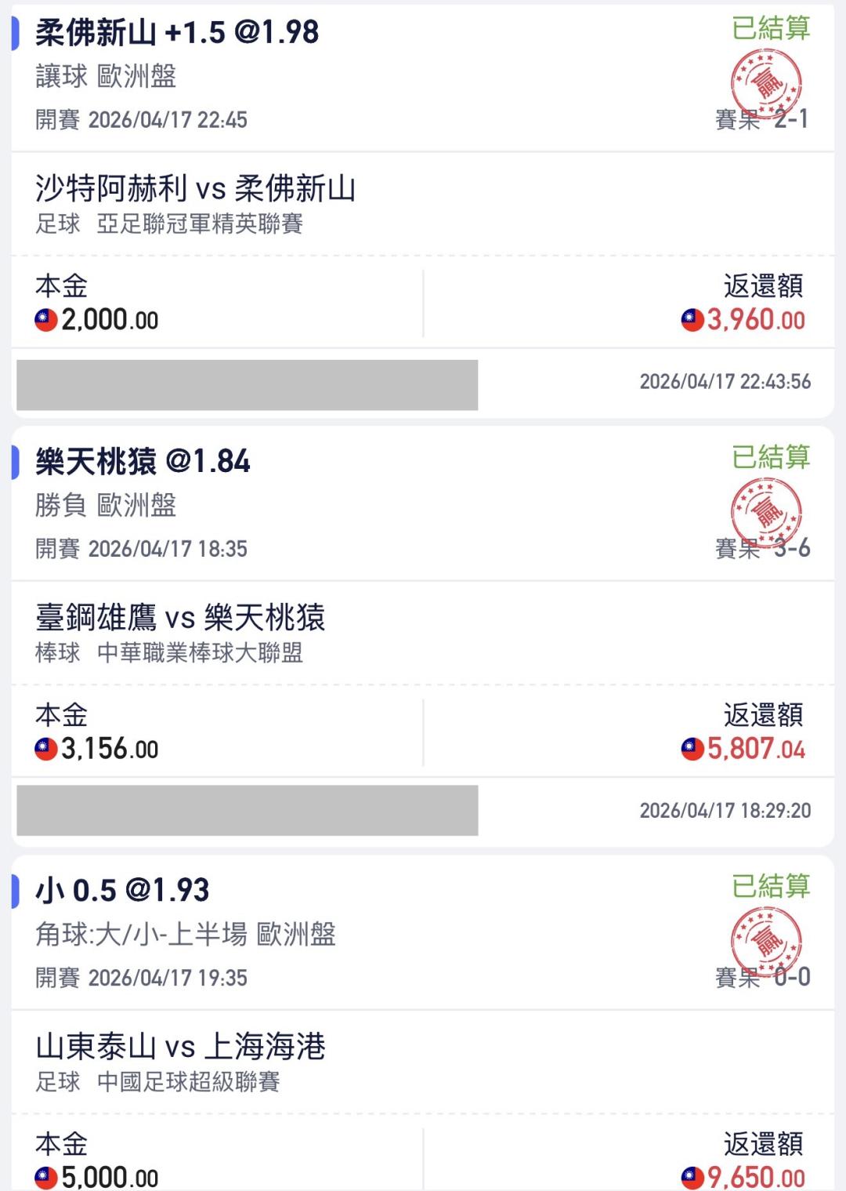Tap the flag icon beside 5,000.00 stake
846x1191 pixels.
46,1177
